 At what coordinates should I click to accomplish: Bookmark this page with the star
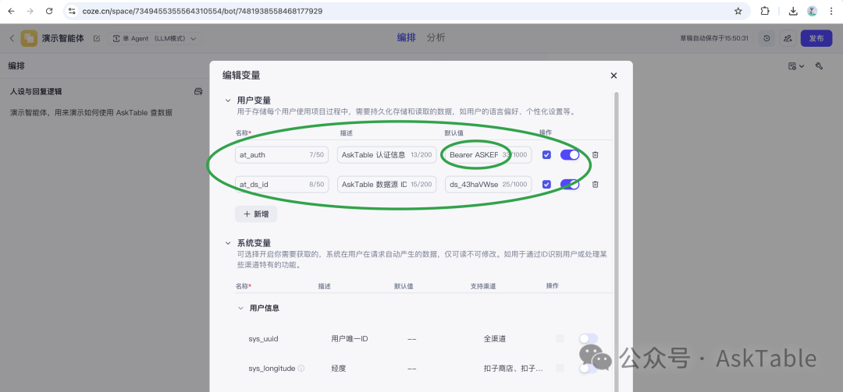738,11
